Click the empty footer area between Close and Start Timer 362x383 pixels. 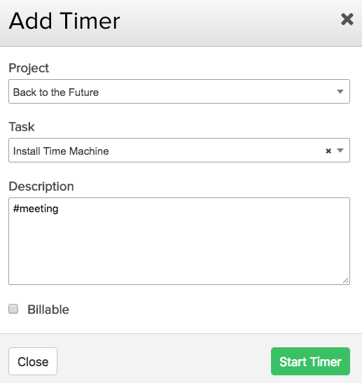pos(164,361)
